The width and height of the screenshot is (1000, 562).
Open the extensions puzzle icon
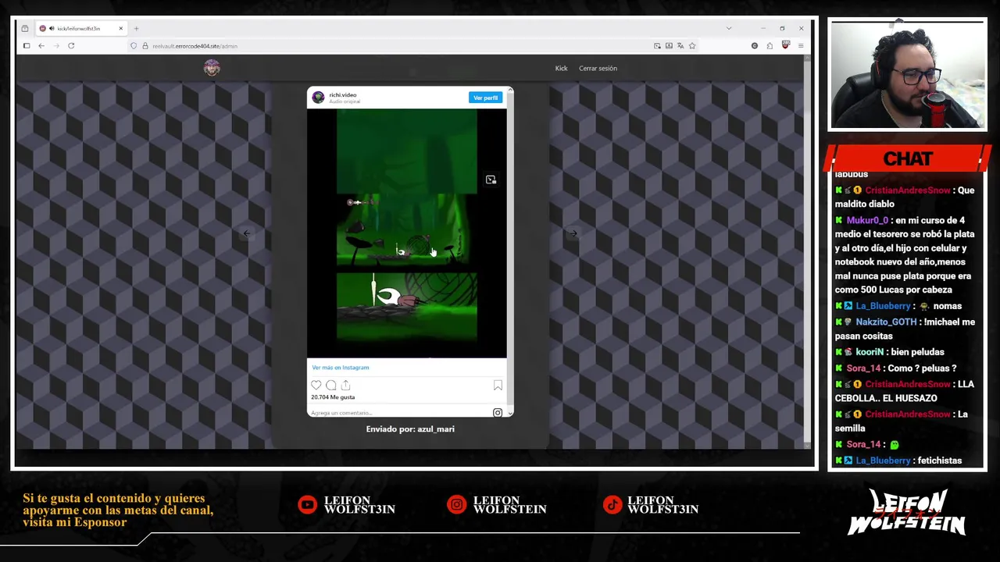click(770, 46)
